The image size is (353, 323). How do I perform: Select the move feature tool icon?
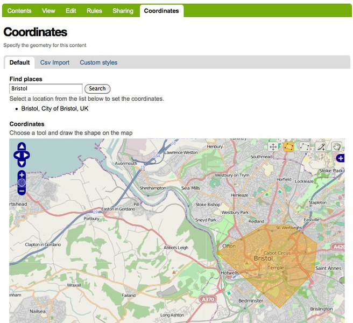point(273,146)
